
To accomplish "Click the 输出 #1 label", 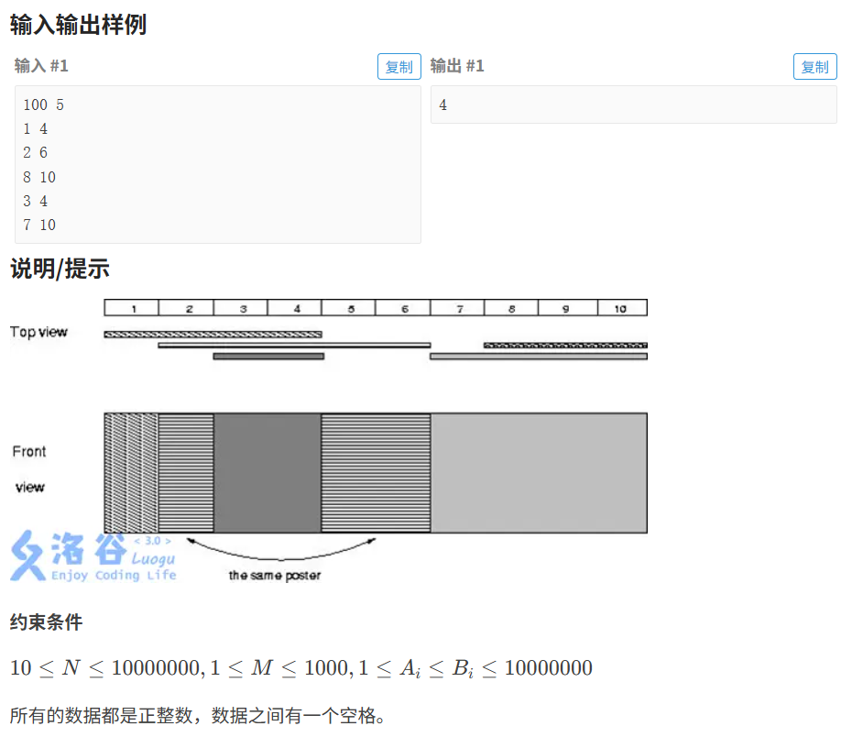I will 457,66.
